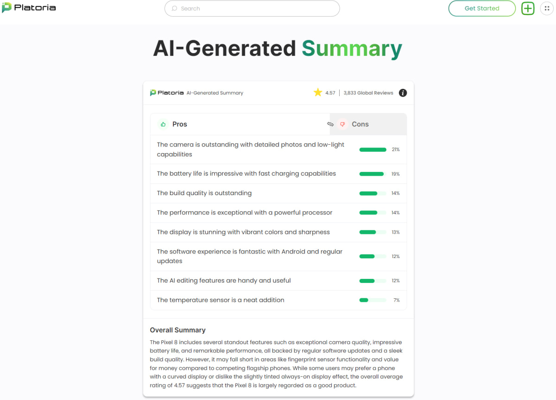Screen dimensions: 556x400
Task: Click the Platoria logo in summary card
Action: (167, 93)
